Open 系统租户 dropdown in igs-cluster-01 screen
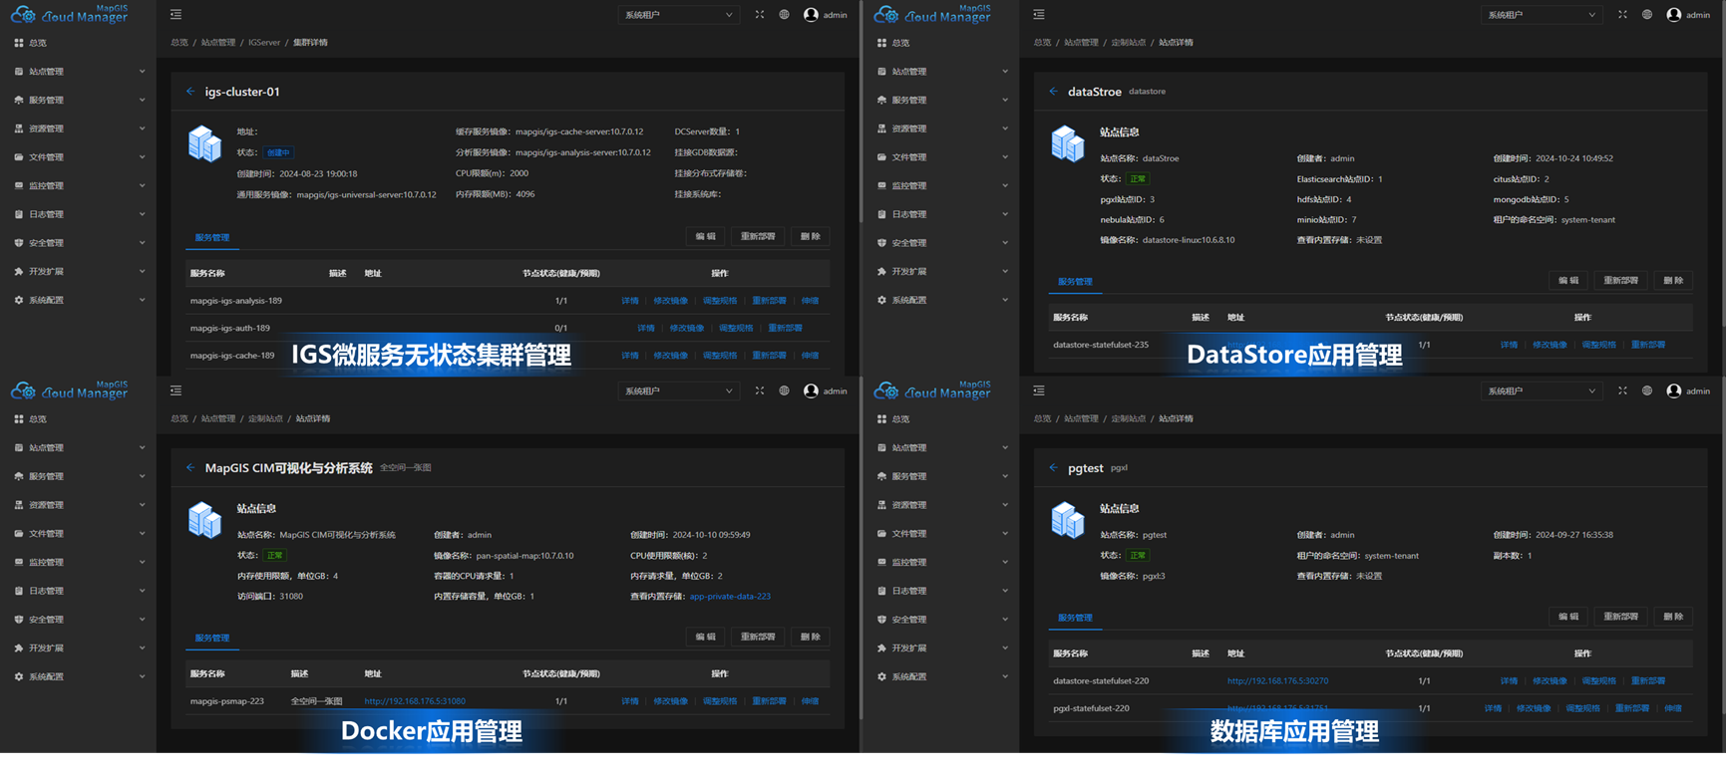The image size is (1726, 777). coord(679,15)
